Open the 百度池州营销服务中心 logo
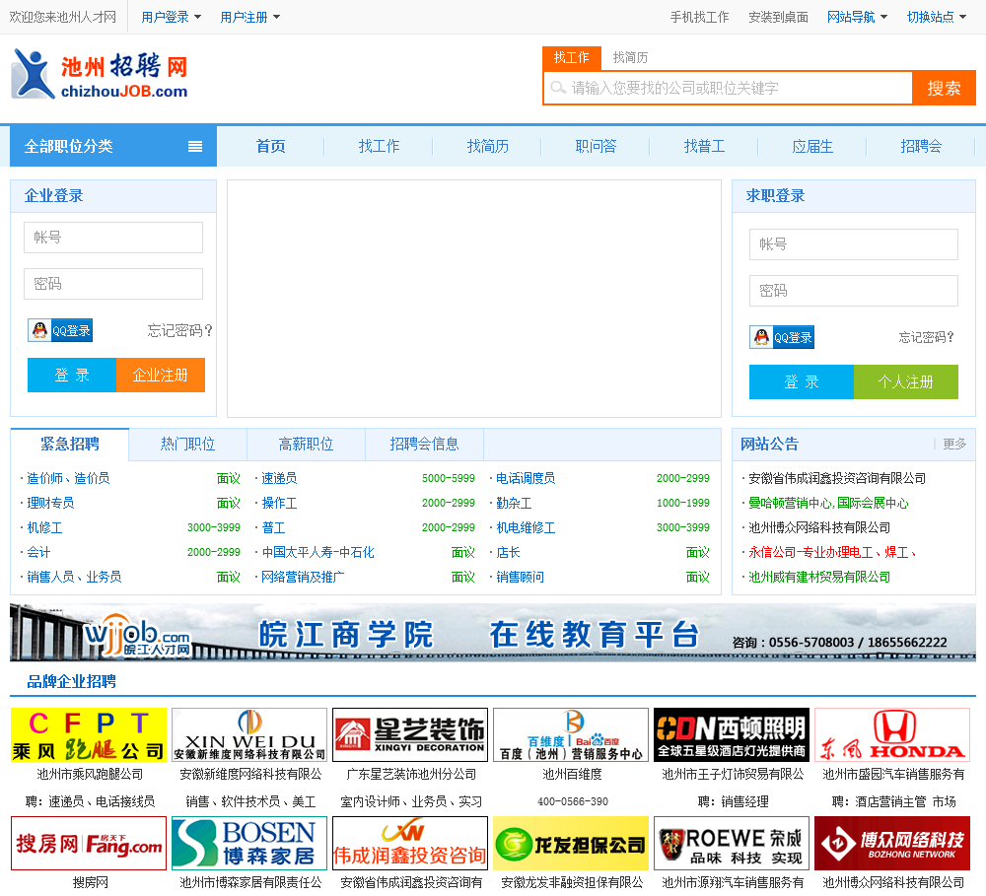 [x=571, y=734]
